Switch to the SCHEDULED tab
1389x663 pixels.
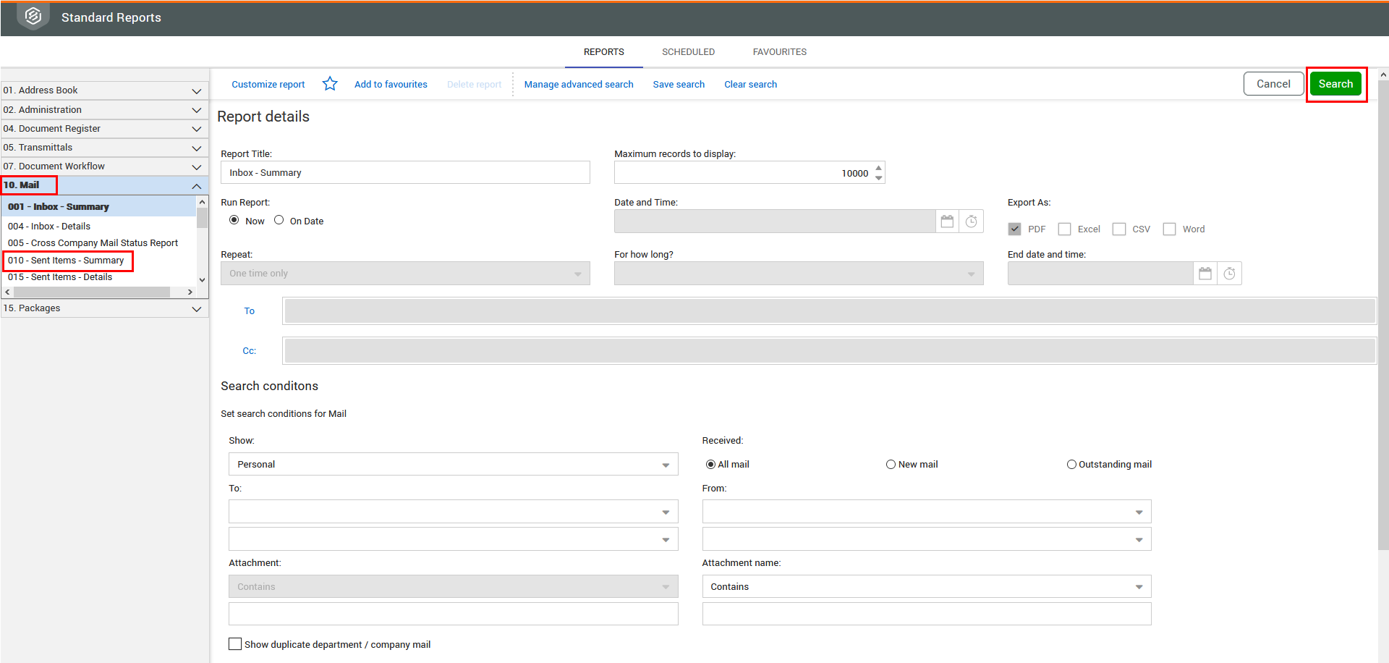(688, 52)
